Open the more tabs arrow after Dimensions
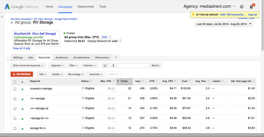This screenshot has width=264, height=137. [116, 57]
